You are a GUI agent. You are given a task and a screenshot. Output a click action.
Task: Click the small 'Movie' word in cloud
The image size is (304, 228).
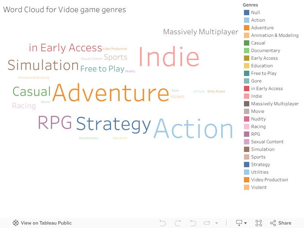45,102
